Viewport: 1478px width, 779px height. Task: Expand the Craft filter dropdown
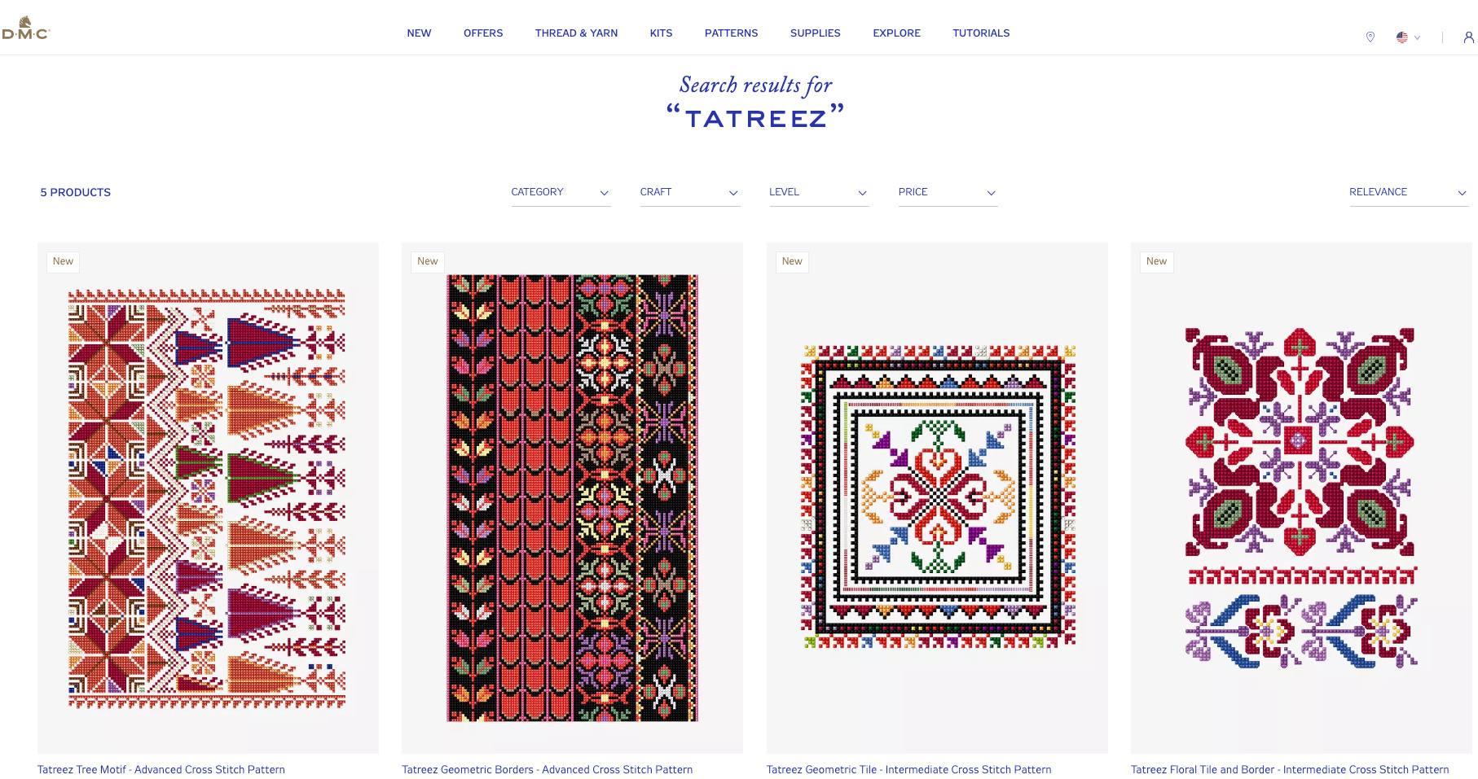pos(690,193)
